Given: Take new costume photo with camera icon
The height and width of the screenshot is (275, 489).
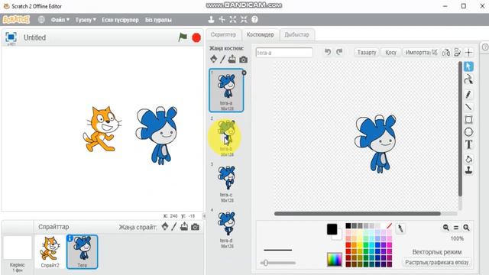Looking at the screenshot, I should [x=243, y=60].
